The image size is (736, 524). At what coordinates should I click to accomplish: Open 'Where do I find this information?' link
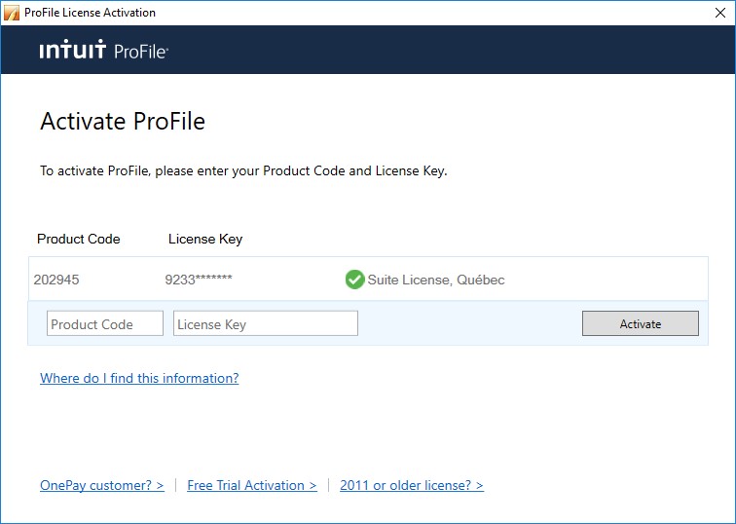coord(139,378)
